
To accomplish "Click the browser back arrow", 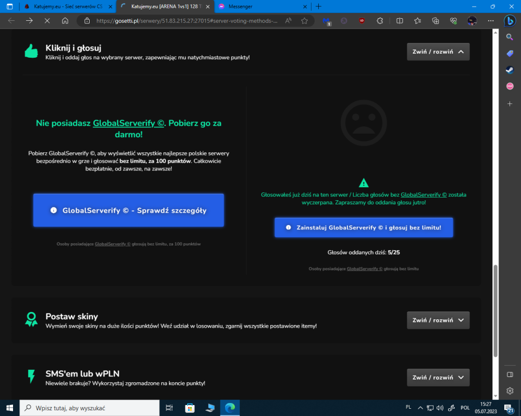I will (11, 21).
